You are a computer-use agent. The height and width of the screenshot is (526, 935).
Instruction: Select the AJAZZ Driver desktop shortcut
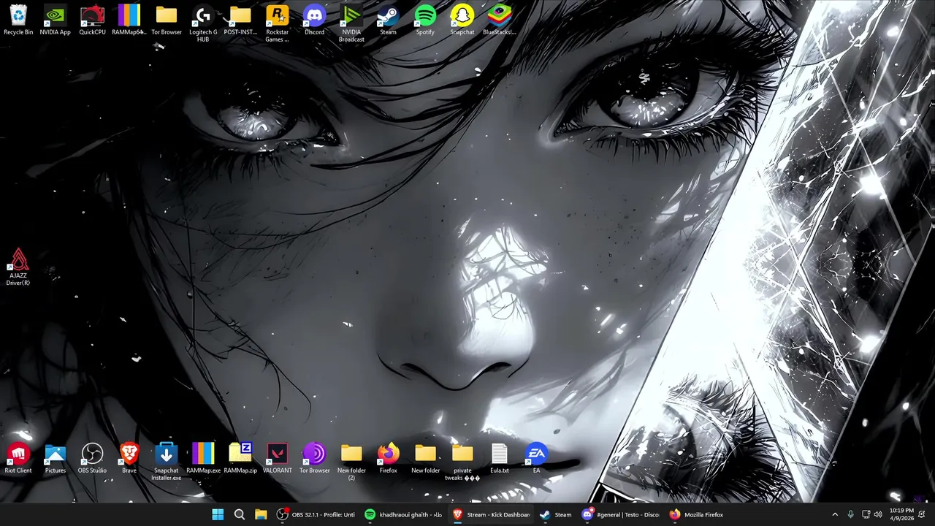click(x=18, y=267)
